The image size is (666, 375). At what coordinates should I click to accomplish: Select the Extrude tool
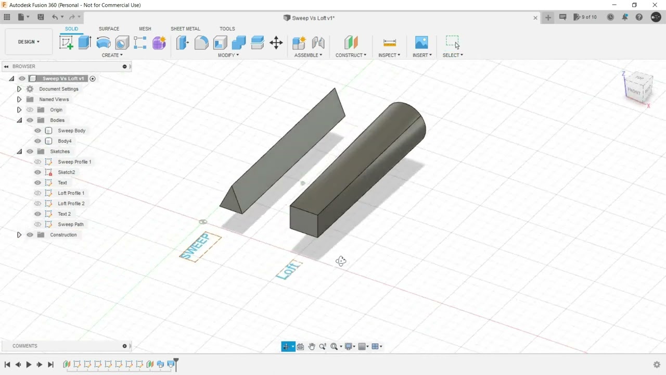(x=85, y=43)
